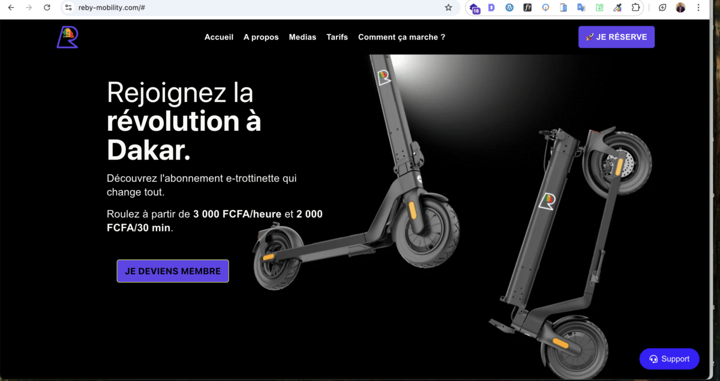Go back to the previous page

click(11, 8)
